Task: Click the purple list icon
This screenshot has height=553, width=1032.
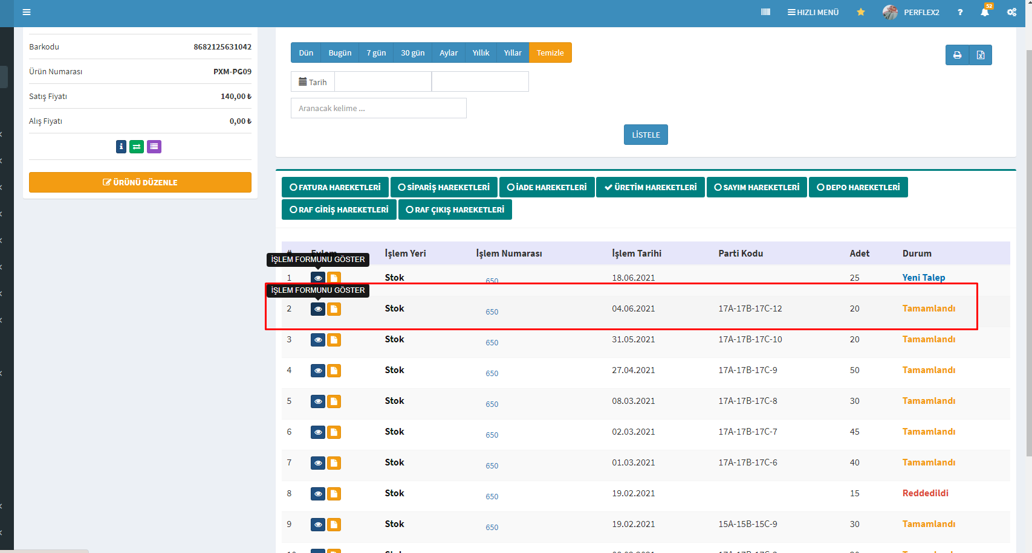Action: pyautogui.click(x=154, y=147)
